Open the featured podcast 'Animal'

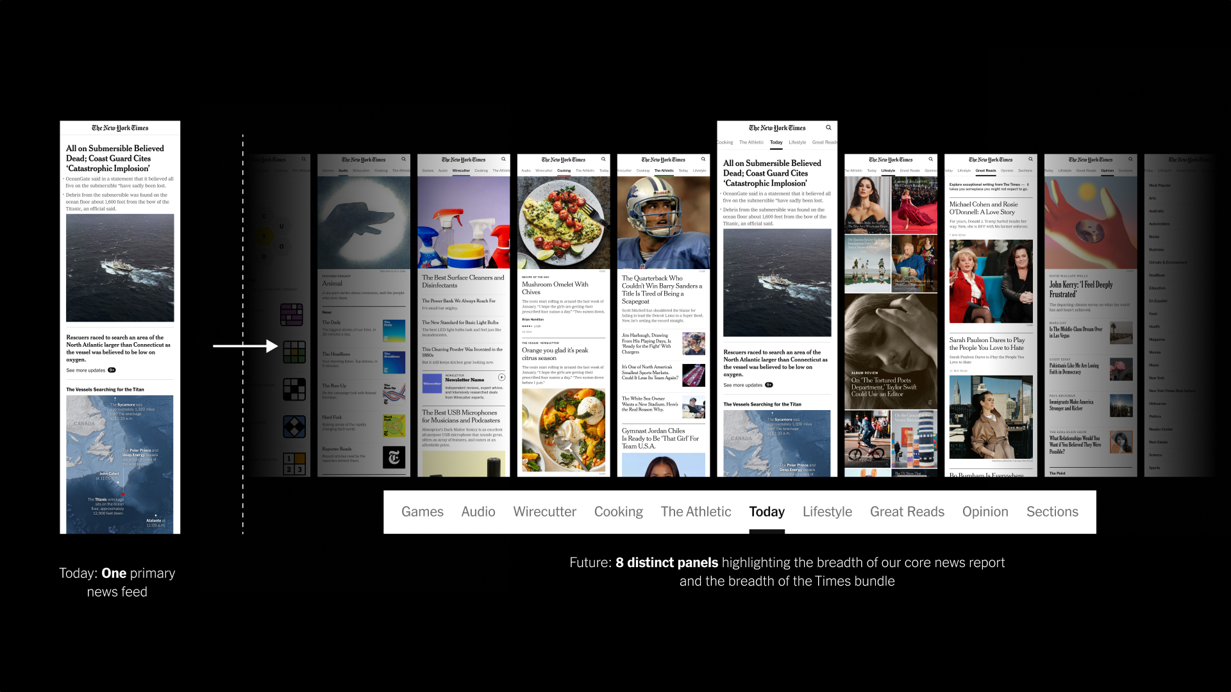332,283
